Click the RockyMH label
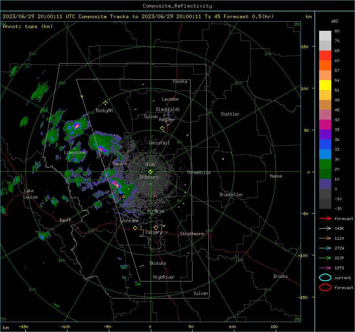The width and height of the screenshot is (355, 332). [x=104, y=111]
